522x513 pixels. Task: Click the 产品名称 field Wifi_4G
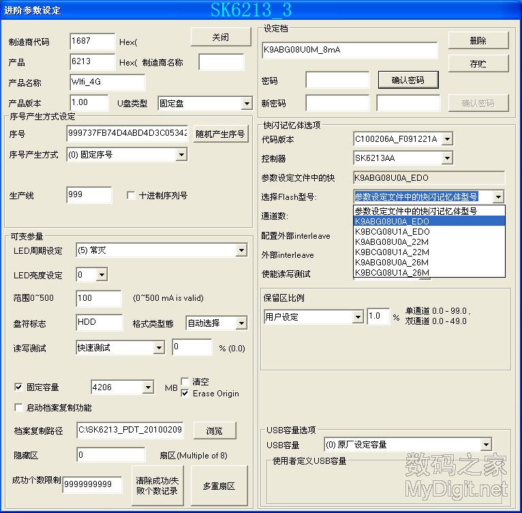108,83
